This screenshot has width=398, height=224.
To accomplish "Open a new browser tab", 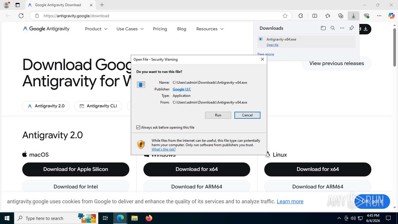I will pos(102,5).
